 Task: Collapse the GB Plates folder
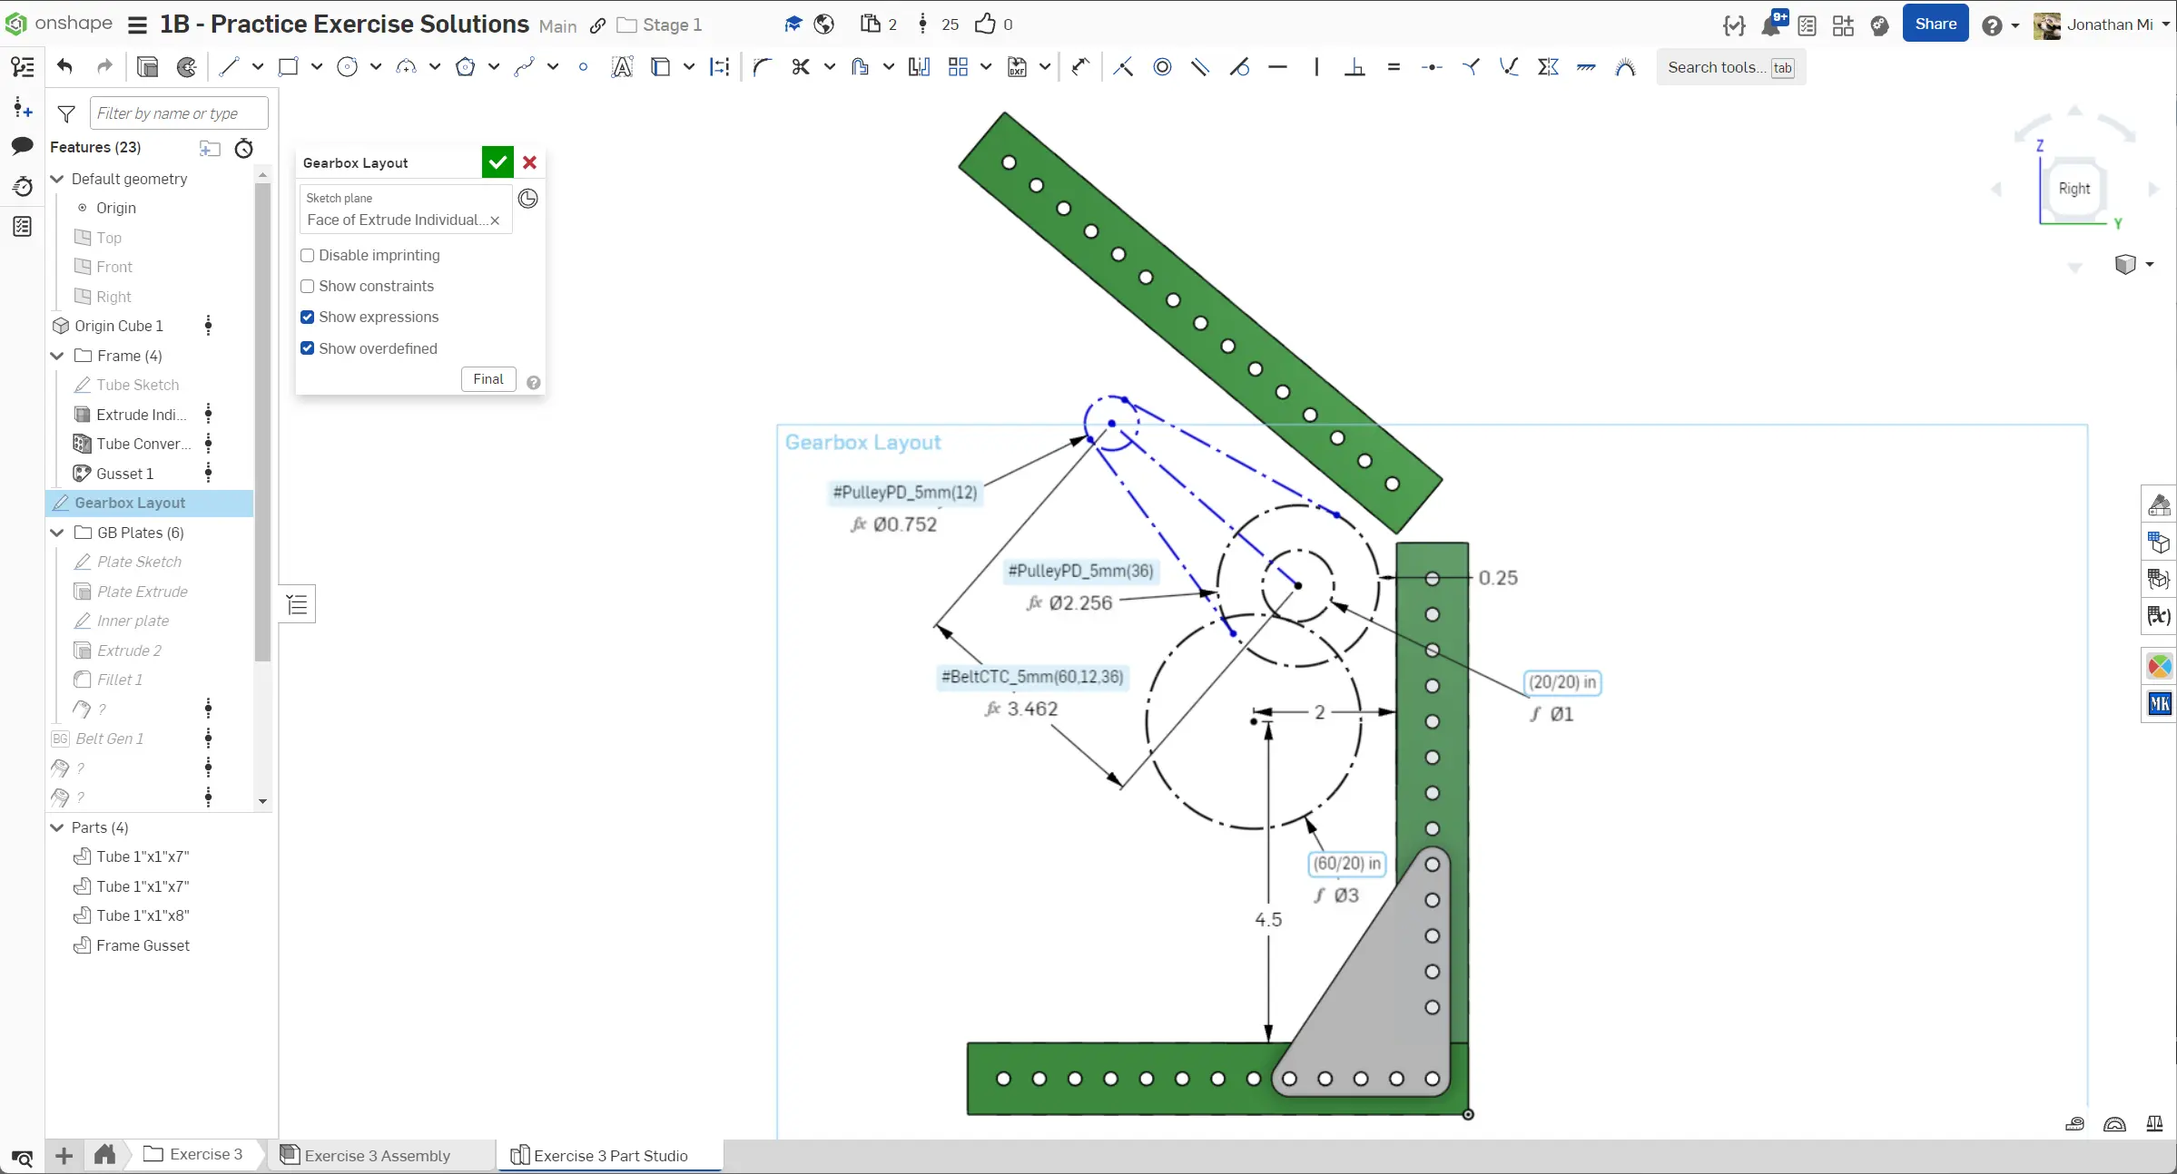pyautogui.click(x=57, y=533)
